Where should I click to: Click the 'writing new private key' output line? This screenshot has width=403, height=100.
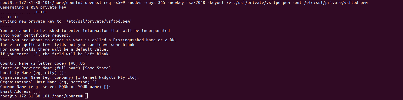66,21
